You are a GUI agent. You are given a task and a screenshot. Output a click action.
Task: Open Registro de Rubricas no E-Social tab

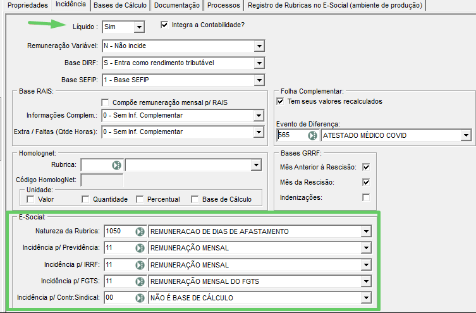[x=335, y=6]
